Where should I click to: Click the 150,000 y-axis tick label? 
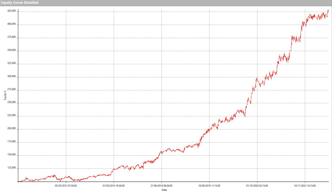click(11, 155)
